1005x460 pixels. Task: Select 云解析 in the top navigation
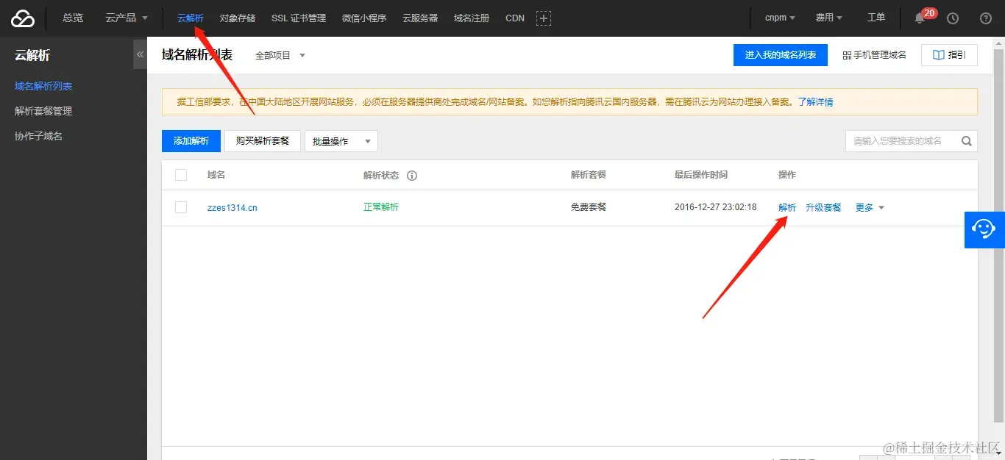click(x=191, y=18)
